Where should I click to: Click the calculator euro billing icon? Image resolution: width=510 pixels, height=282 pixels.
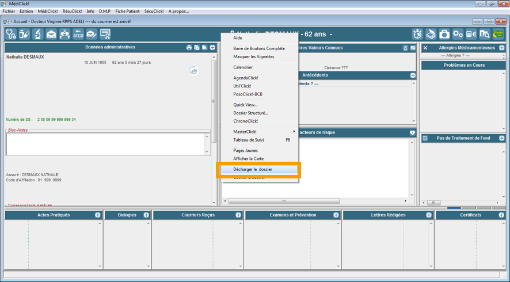[471, 35]
